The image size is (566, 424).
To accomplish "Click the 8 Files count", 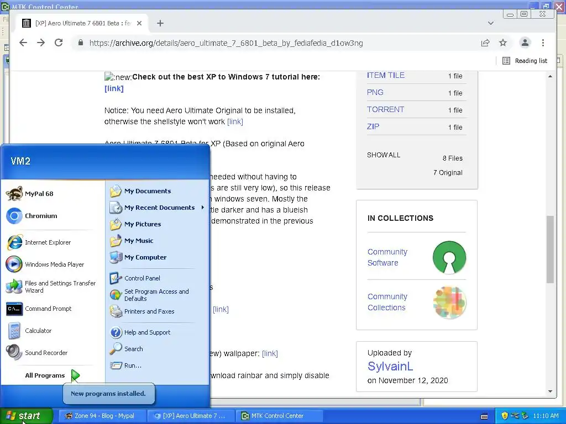I will (x=452, y=158).
